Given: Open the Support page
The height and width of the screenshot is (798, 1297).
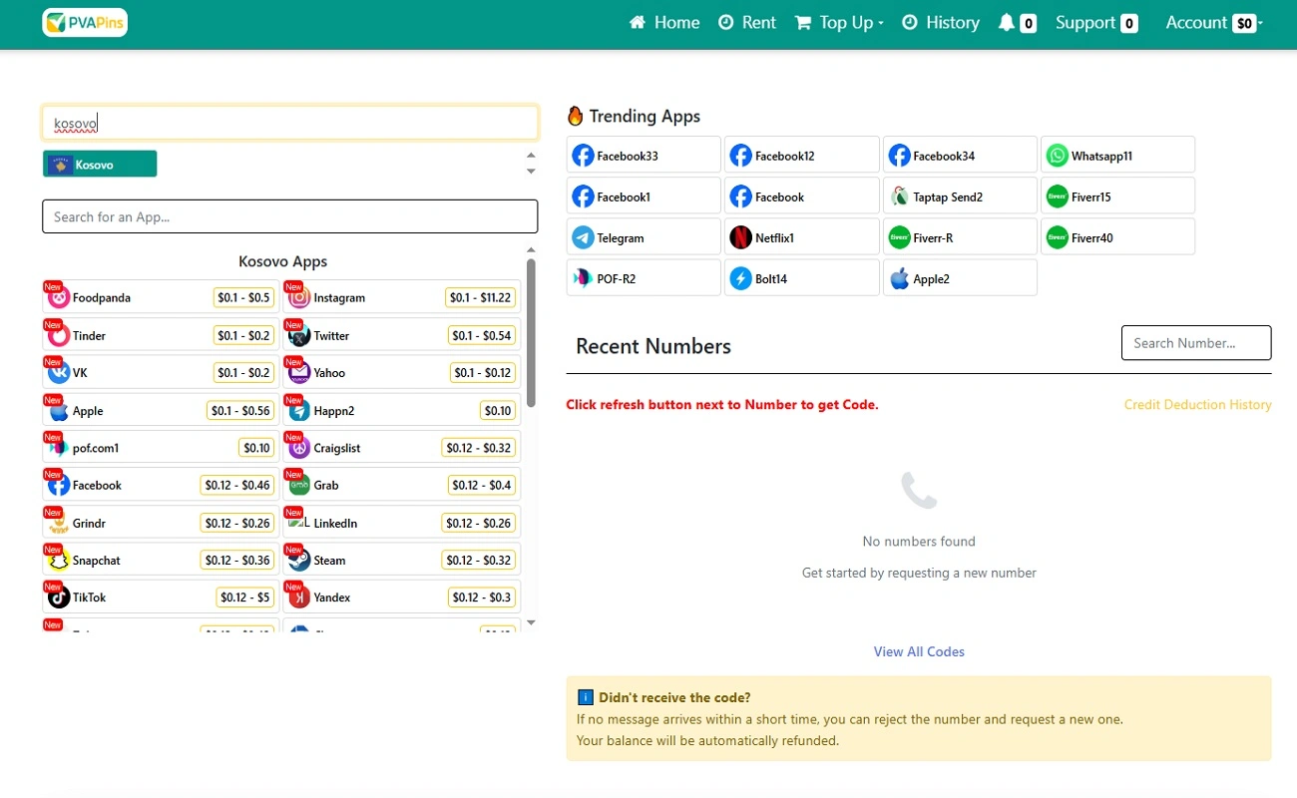Looking at the screenshot, I should [1096, 23].
